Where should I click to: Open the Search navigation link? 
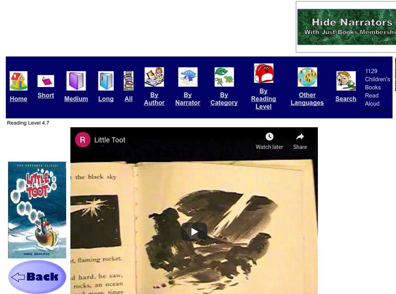[345, 98]
